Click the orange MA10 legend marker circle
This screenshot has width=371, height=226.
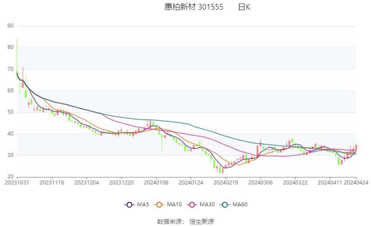point(159,205)
